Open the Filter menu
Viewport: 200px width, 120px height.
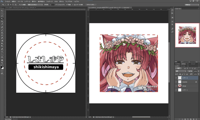pos(49,1)
